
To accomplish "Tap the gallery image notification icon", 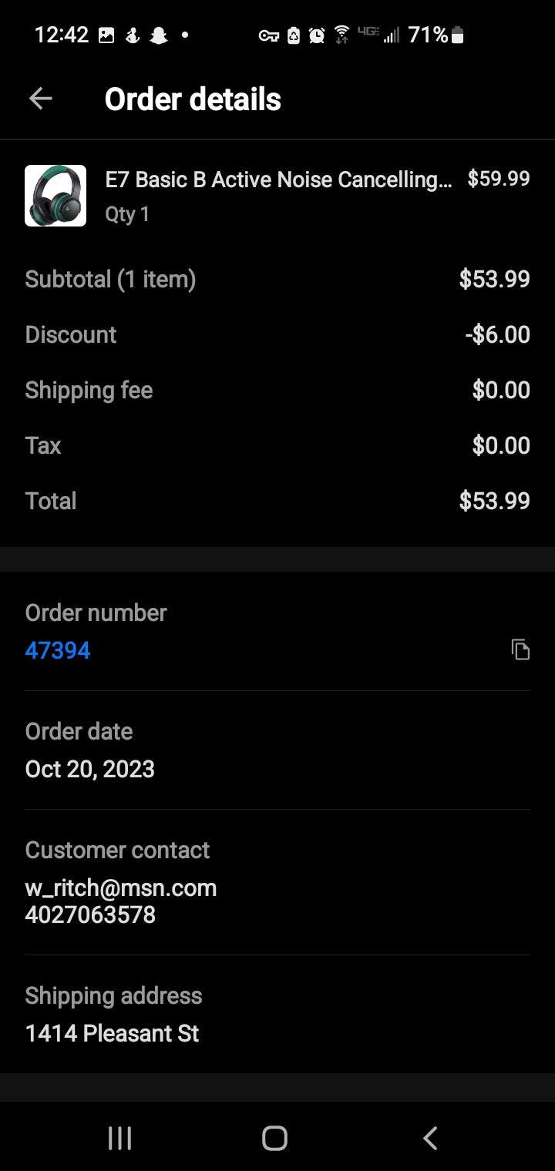I will [x=106, y=35].
